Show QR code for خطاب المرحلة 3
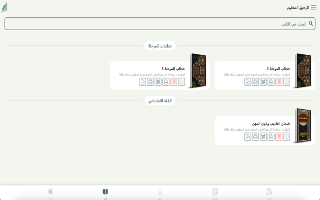The width and height of the screenshot is (320, 200). pyautogui.click(x=263, y=82)
